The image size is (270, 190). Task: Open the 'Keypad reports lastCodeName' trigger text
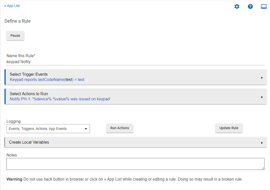click(x=47, y=80)
